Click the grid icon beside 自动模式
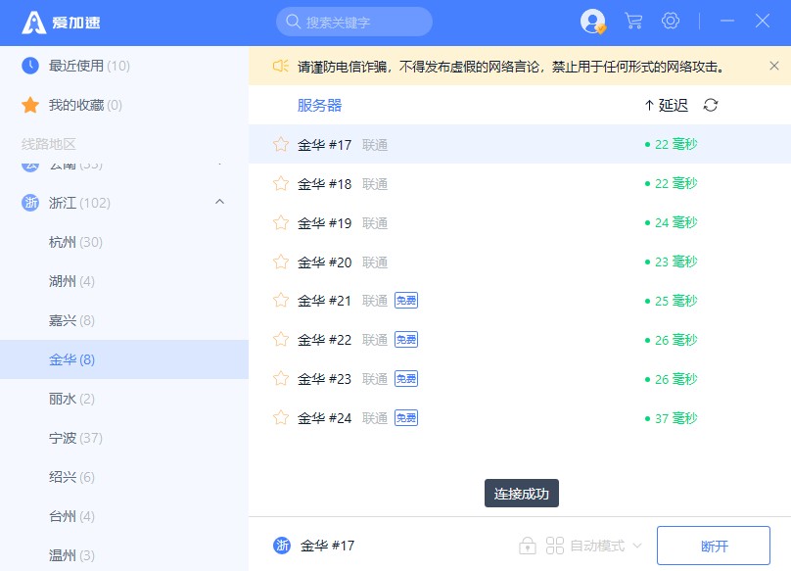Viewport: 791px width, 571px height. [x=555, y=546]
